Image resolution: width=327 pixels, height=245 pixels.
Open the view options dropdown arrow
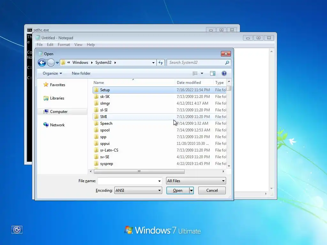pos(202,73)
